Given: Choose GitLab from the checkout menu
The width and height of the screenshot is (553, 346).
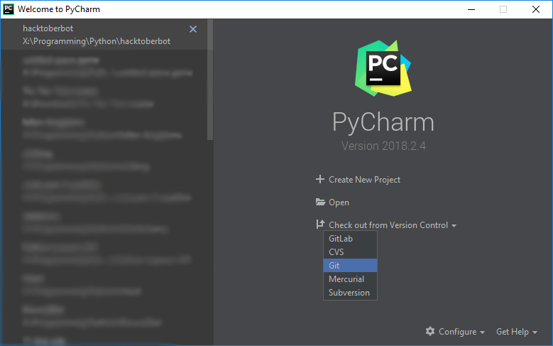Looking at the screenshot, I should pos(350,239).
